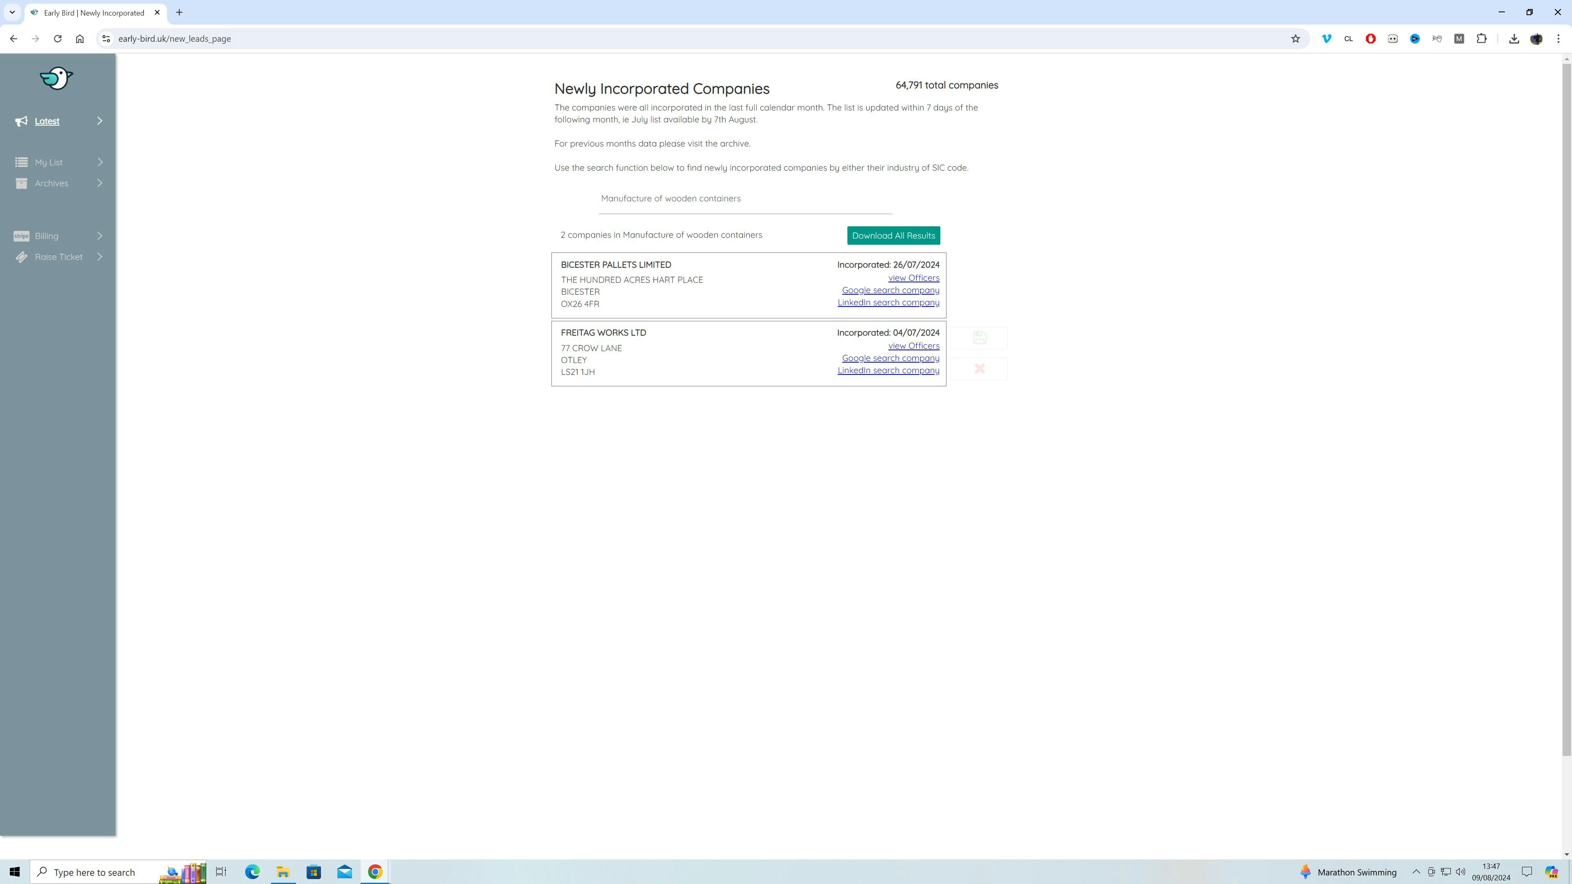Image resolution: width=1572 pixels, height=884 pixels.
Task: Remove FREITAG WORKS LTD with red cross
Action: point(979,368)
